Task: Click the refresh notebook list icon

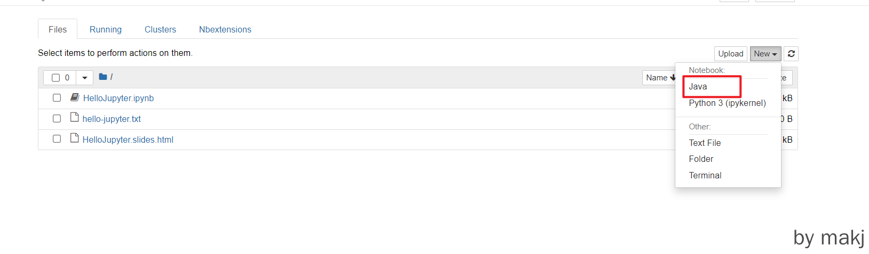Action: coord(791,54)
